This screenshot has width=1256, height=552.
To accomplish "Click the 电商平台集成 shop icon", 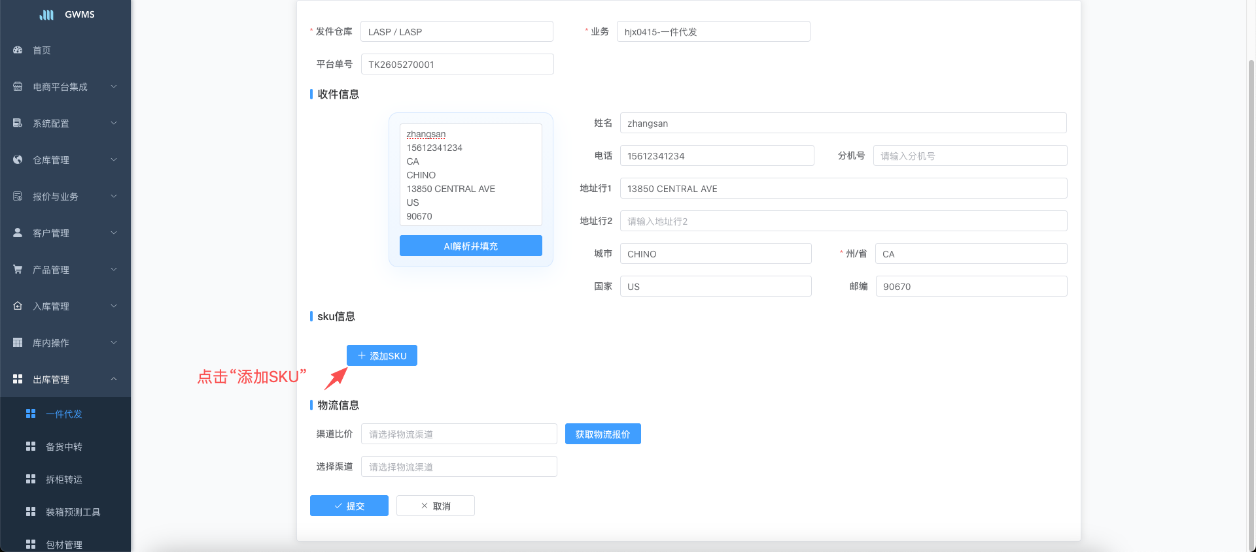I will 18,86.
